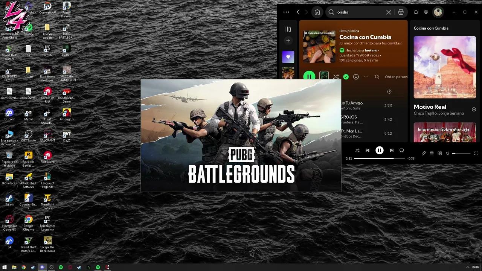Open the Spotify friends activity icon
This screenshot has width=482, height=271.
tap(426, 12)
